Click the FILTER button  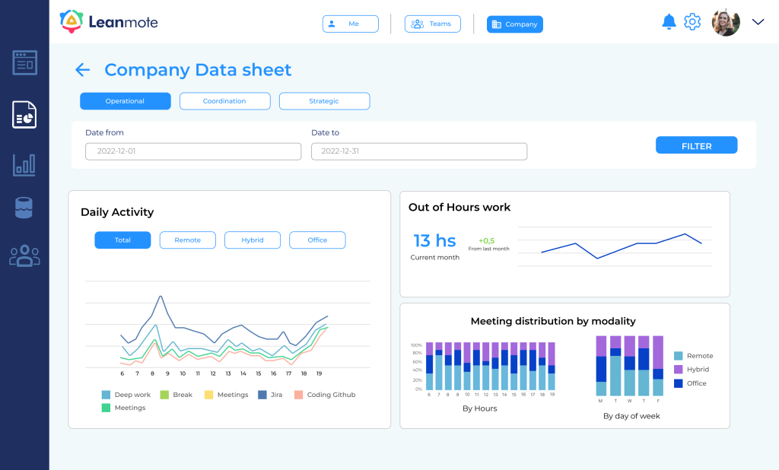coord(697,145)
